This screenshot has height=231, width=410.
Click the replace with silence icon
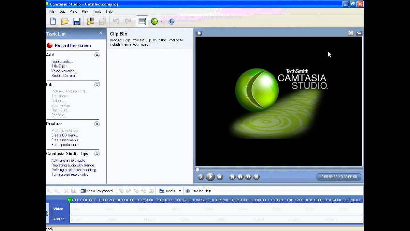click(x=151, y=191)
